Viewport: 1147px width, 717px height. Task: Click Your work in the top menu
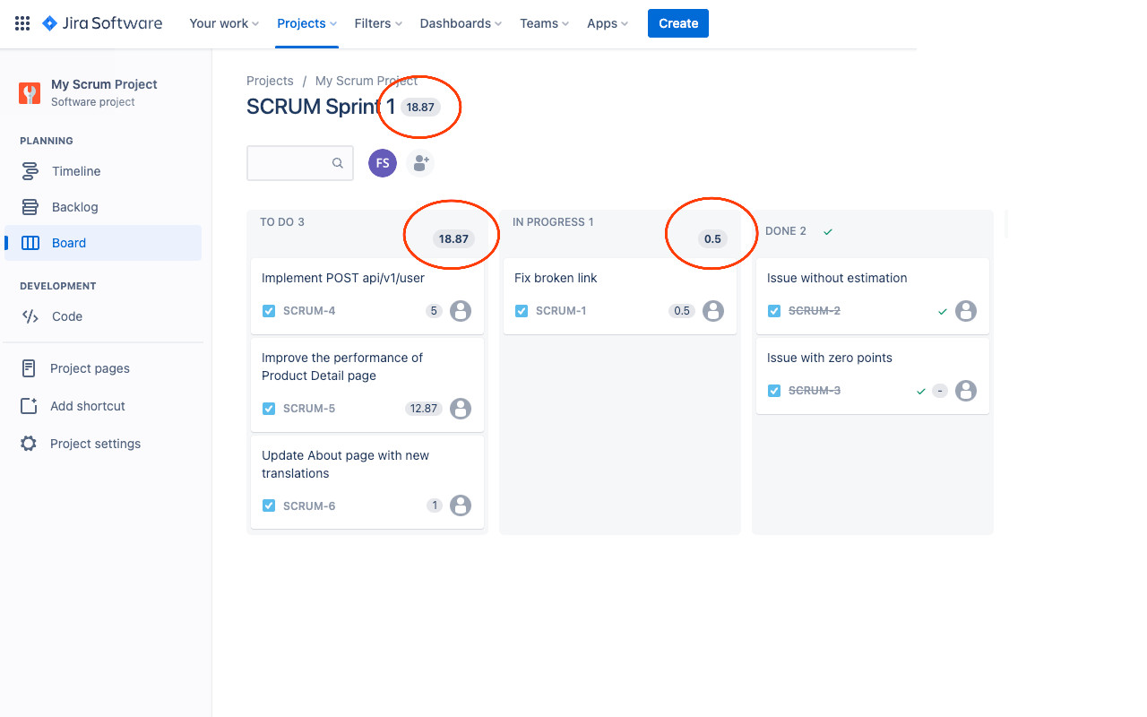click(x=223, y=23)
